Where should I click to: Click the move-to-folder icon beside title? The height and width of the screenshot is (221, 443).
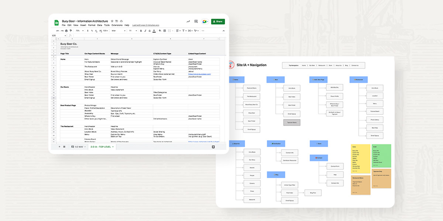(117, 21)
